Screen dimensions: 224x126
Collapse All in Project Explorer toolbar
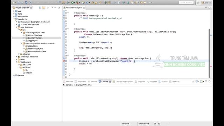[x=40, y=8]
